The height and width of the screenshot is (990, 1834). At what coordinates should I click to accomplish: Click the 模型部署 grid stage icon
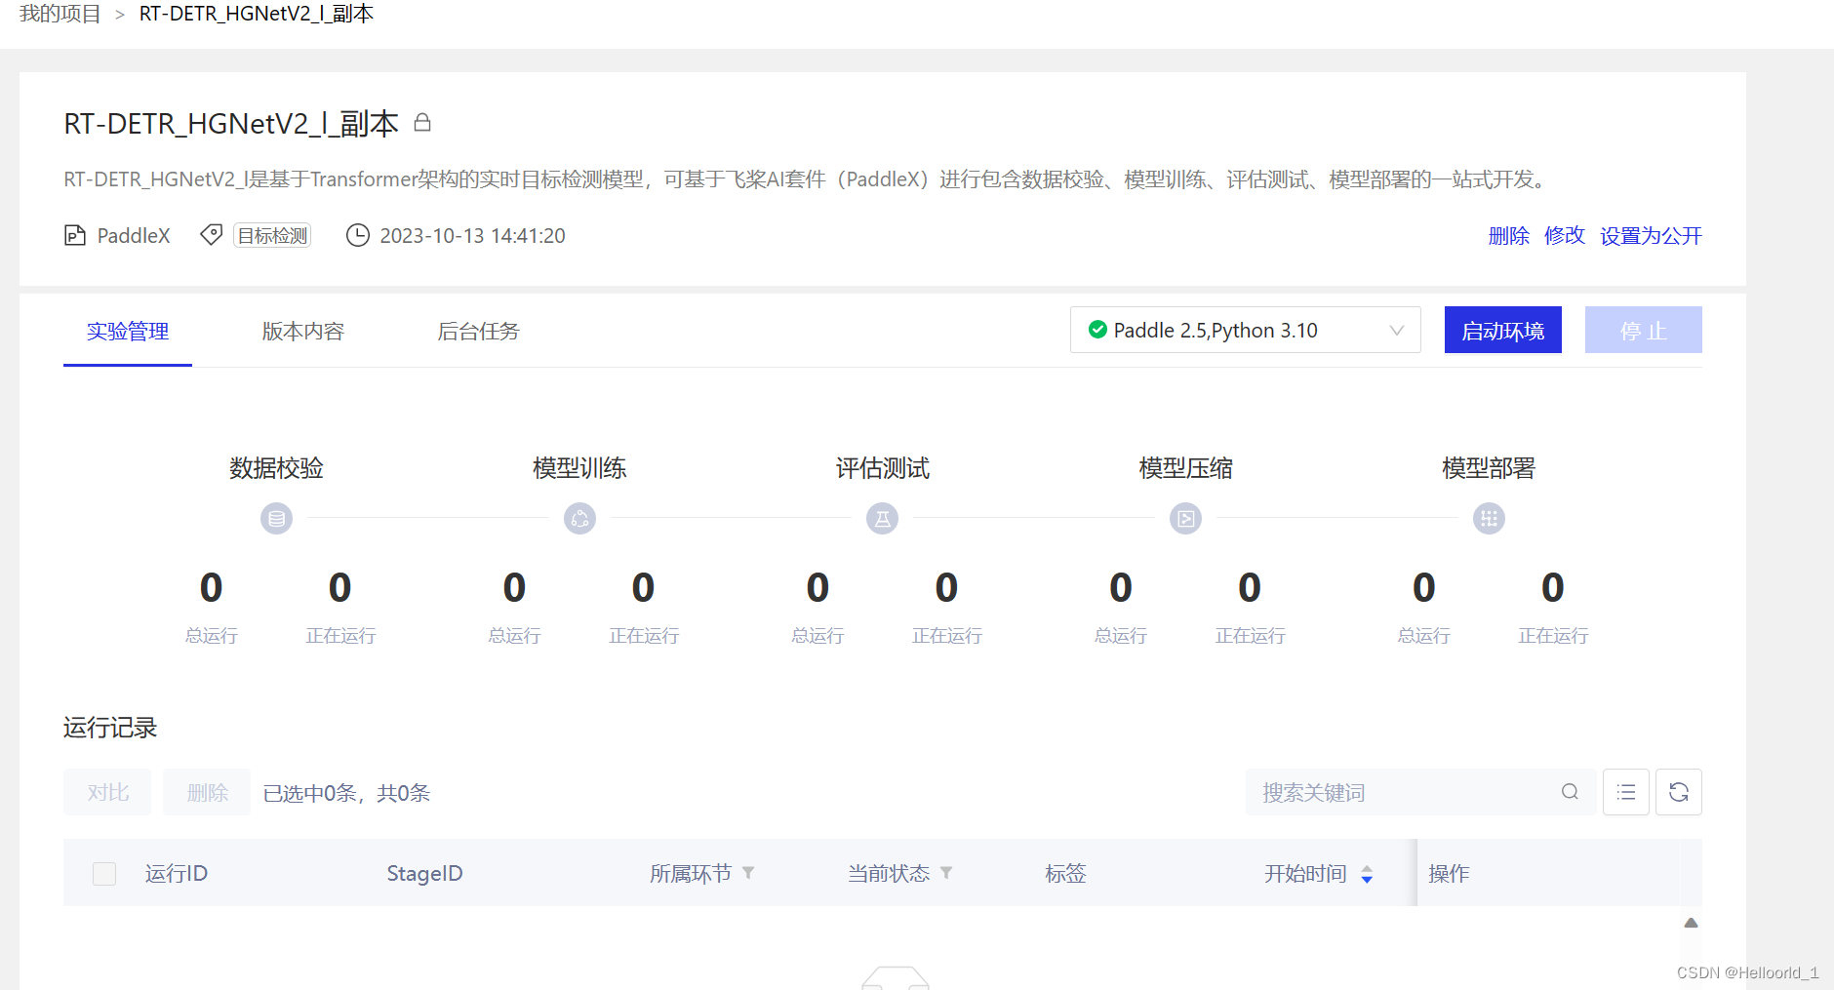point(1489,518)
